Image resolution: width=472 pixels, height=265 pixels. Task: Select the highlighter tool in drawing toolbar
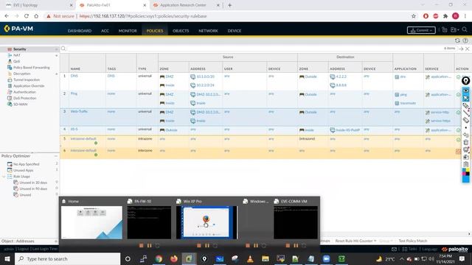point(465,105)
